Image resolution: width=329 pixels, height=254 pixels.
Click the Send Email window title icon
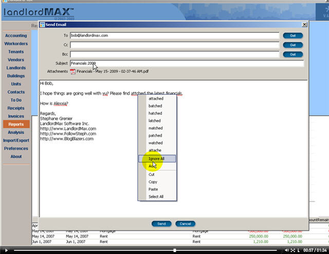pos(42,25)
